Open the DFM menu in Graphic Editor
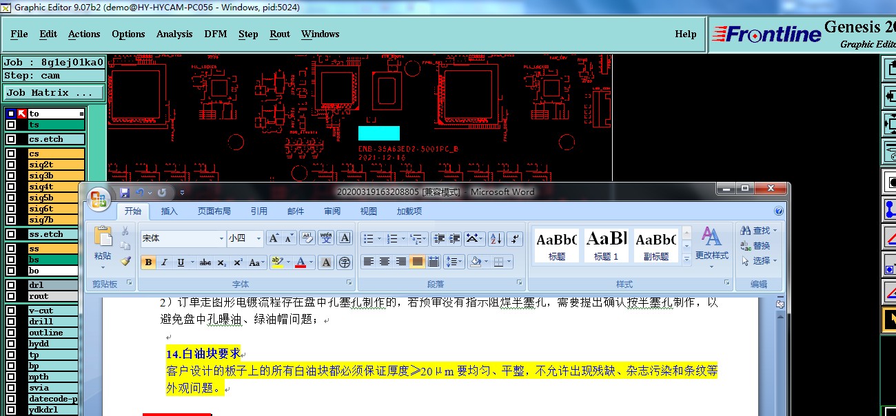 pos(215,34)
